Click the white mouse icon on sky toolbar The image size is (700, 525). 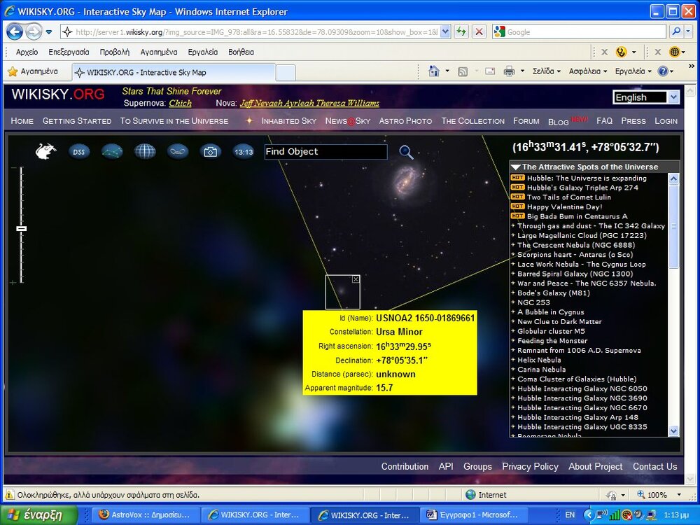coord(46,151)
